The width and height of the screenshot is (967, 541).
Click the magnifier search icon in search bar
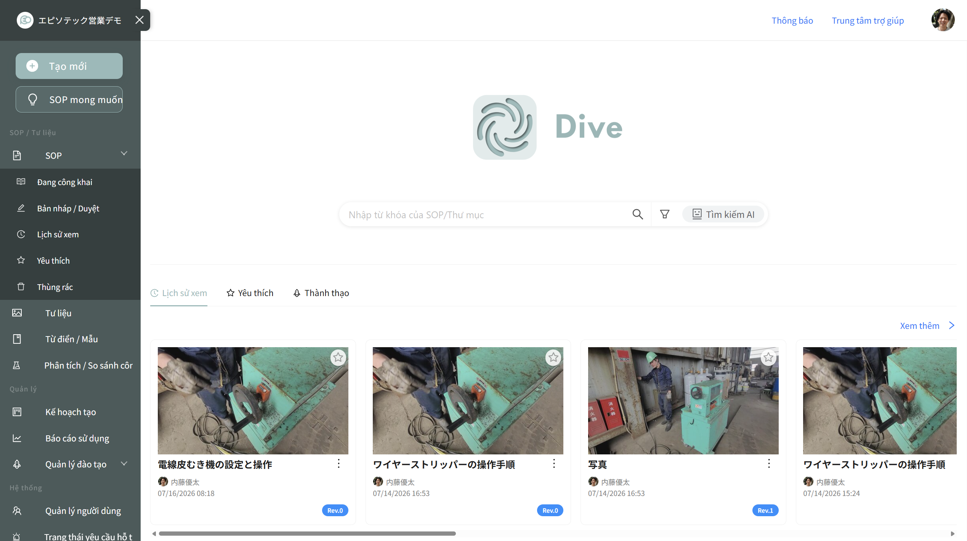coord(638,214)
